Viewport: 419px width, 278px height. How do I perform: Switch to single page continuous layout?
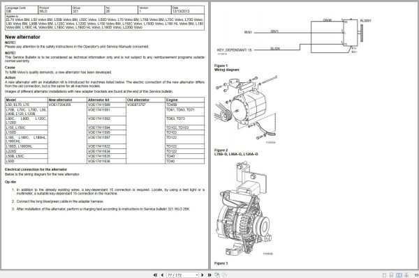(392, 275)
